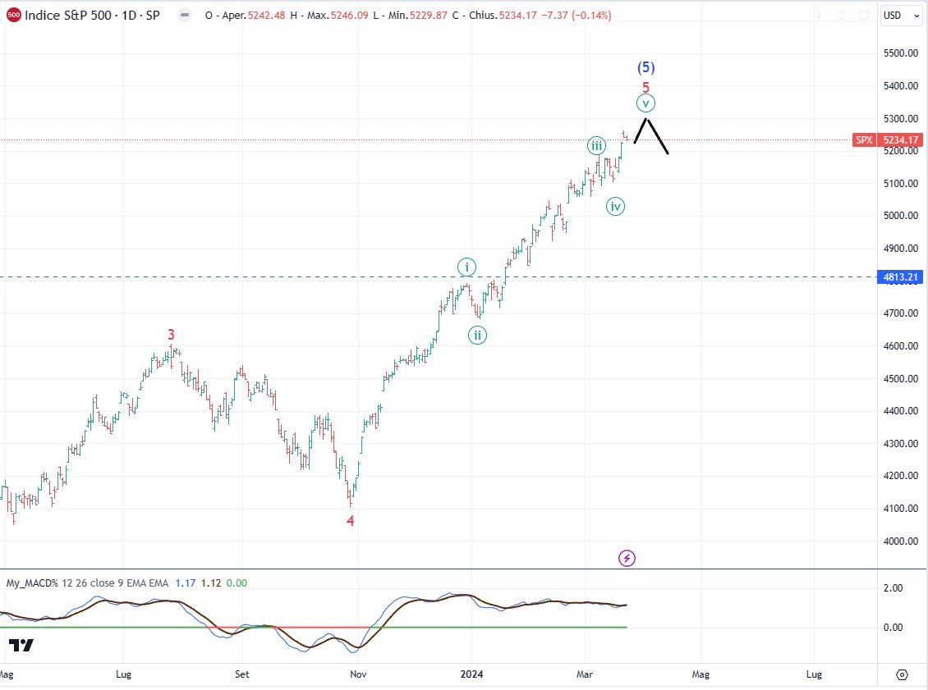Click the -7.37 (-0.14%) change text
The image size is (928, 690).
577,16
